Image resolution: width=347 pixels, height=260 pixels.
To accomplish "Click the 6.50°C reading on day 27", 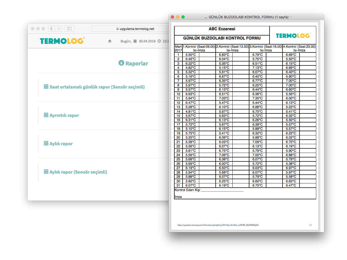I will click(x=224, y=168).
